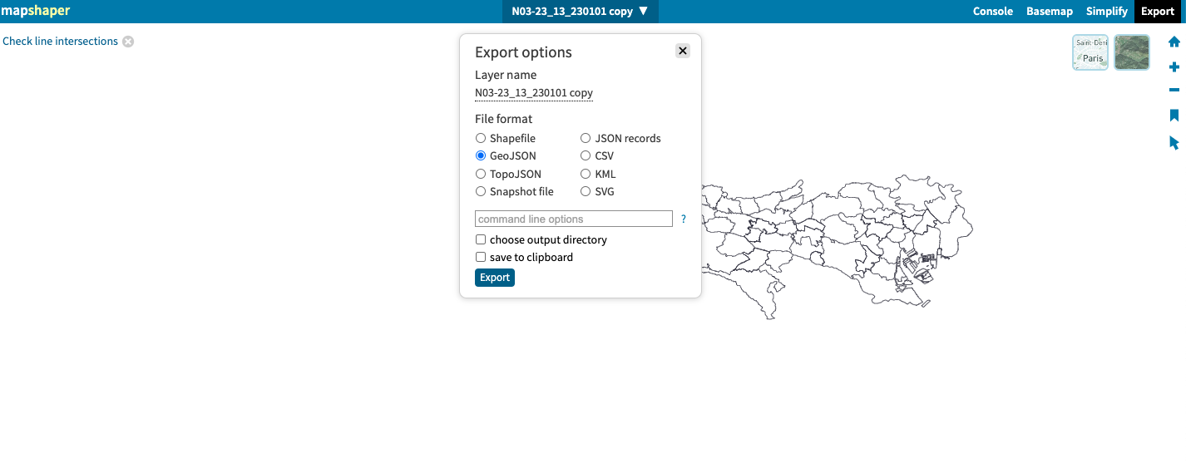Select the Paris street basemap thumbnail

[1090, 52]
